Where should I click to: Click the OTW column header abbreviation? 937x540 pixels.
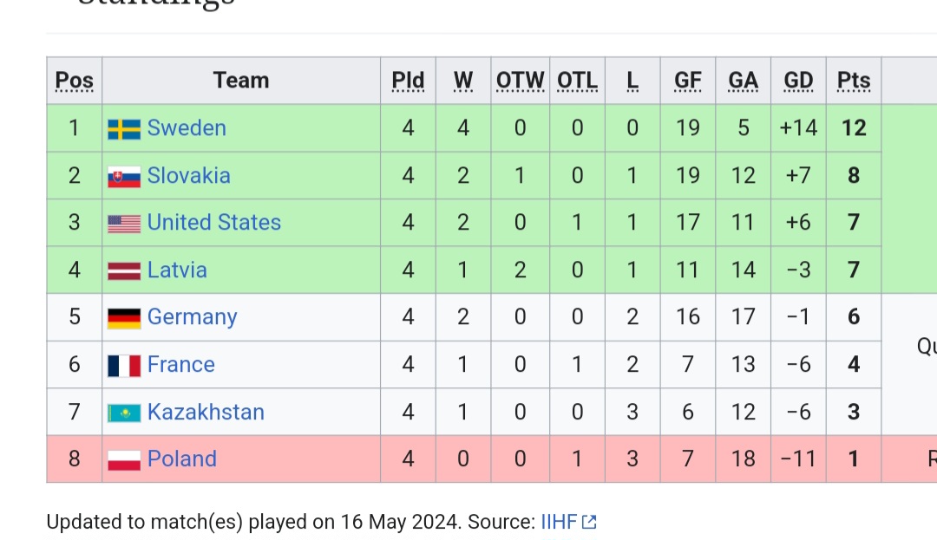520,81
